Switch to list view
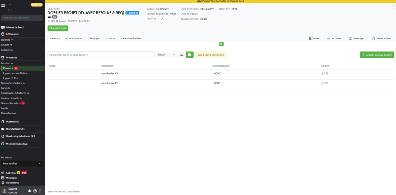Screen dimensions: 396x195 coord(182,55)
